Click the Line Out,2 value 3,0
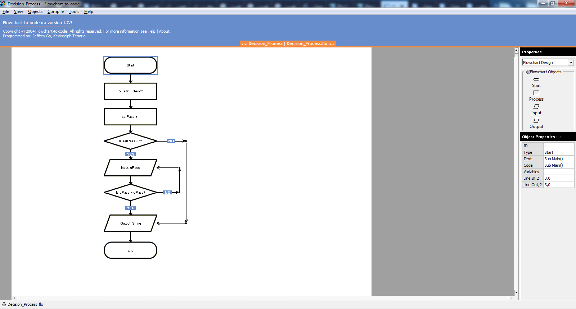The width and height of the screenshot is (576, 309). (559, 185)
